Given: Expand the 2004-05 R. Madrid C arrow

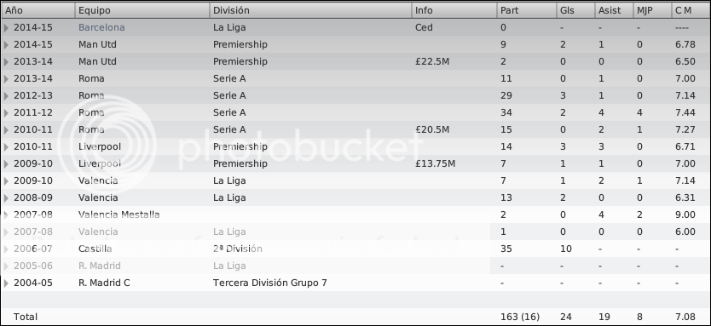Looking at the screenshot, I should (6, 283).
